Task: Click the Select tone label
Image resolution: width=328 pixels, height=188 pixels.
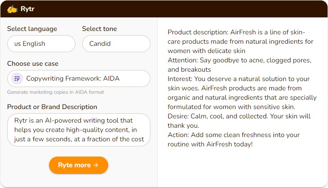Action: pos(99,29)
